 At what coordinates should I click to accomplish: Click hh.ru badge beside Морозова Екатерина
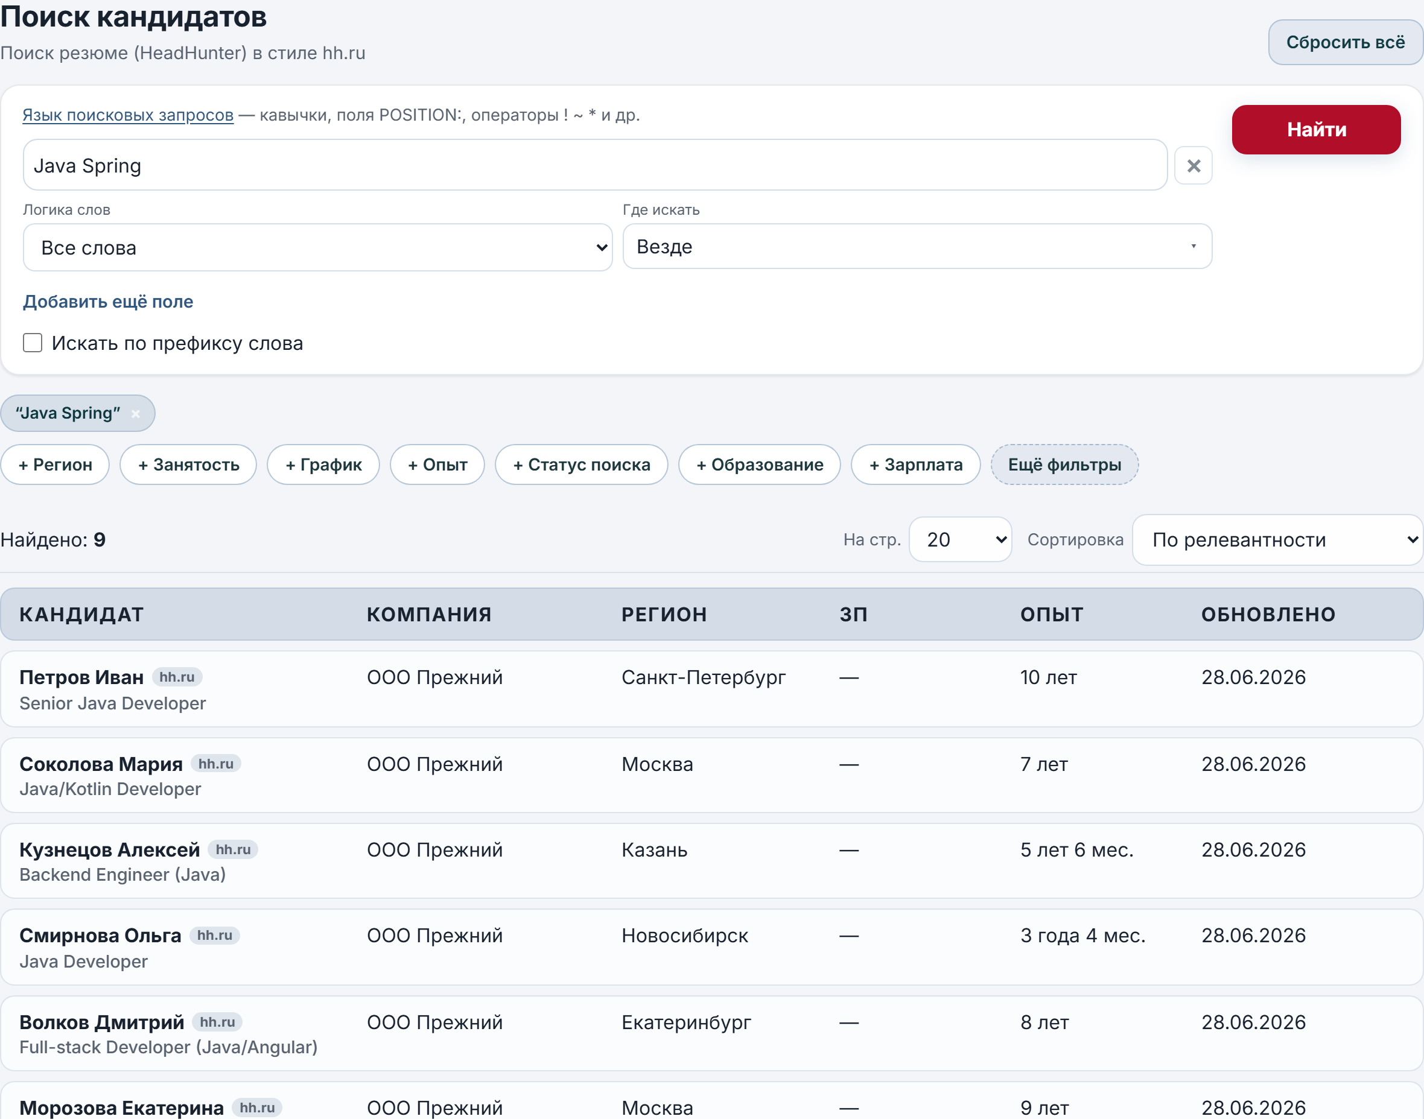tap(257, 1107)
